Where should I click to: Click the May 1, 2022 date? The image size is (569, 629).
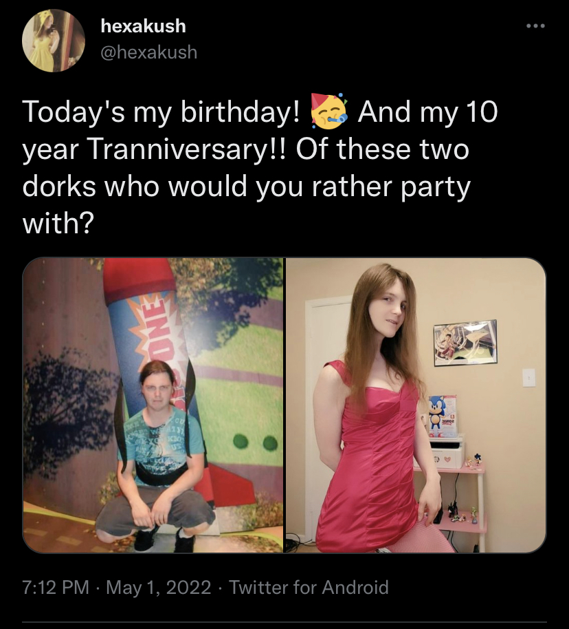(x=159, y=587)
